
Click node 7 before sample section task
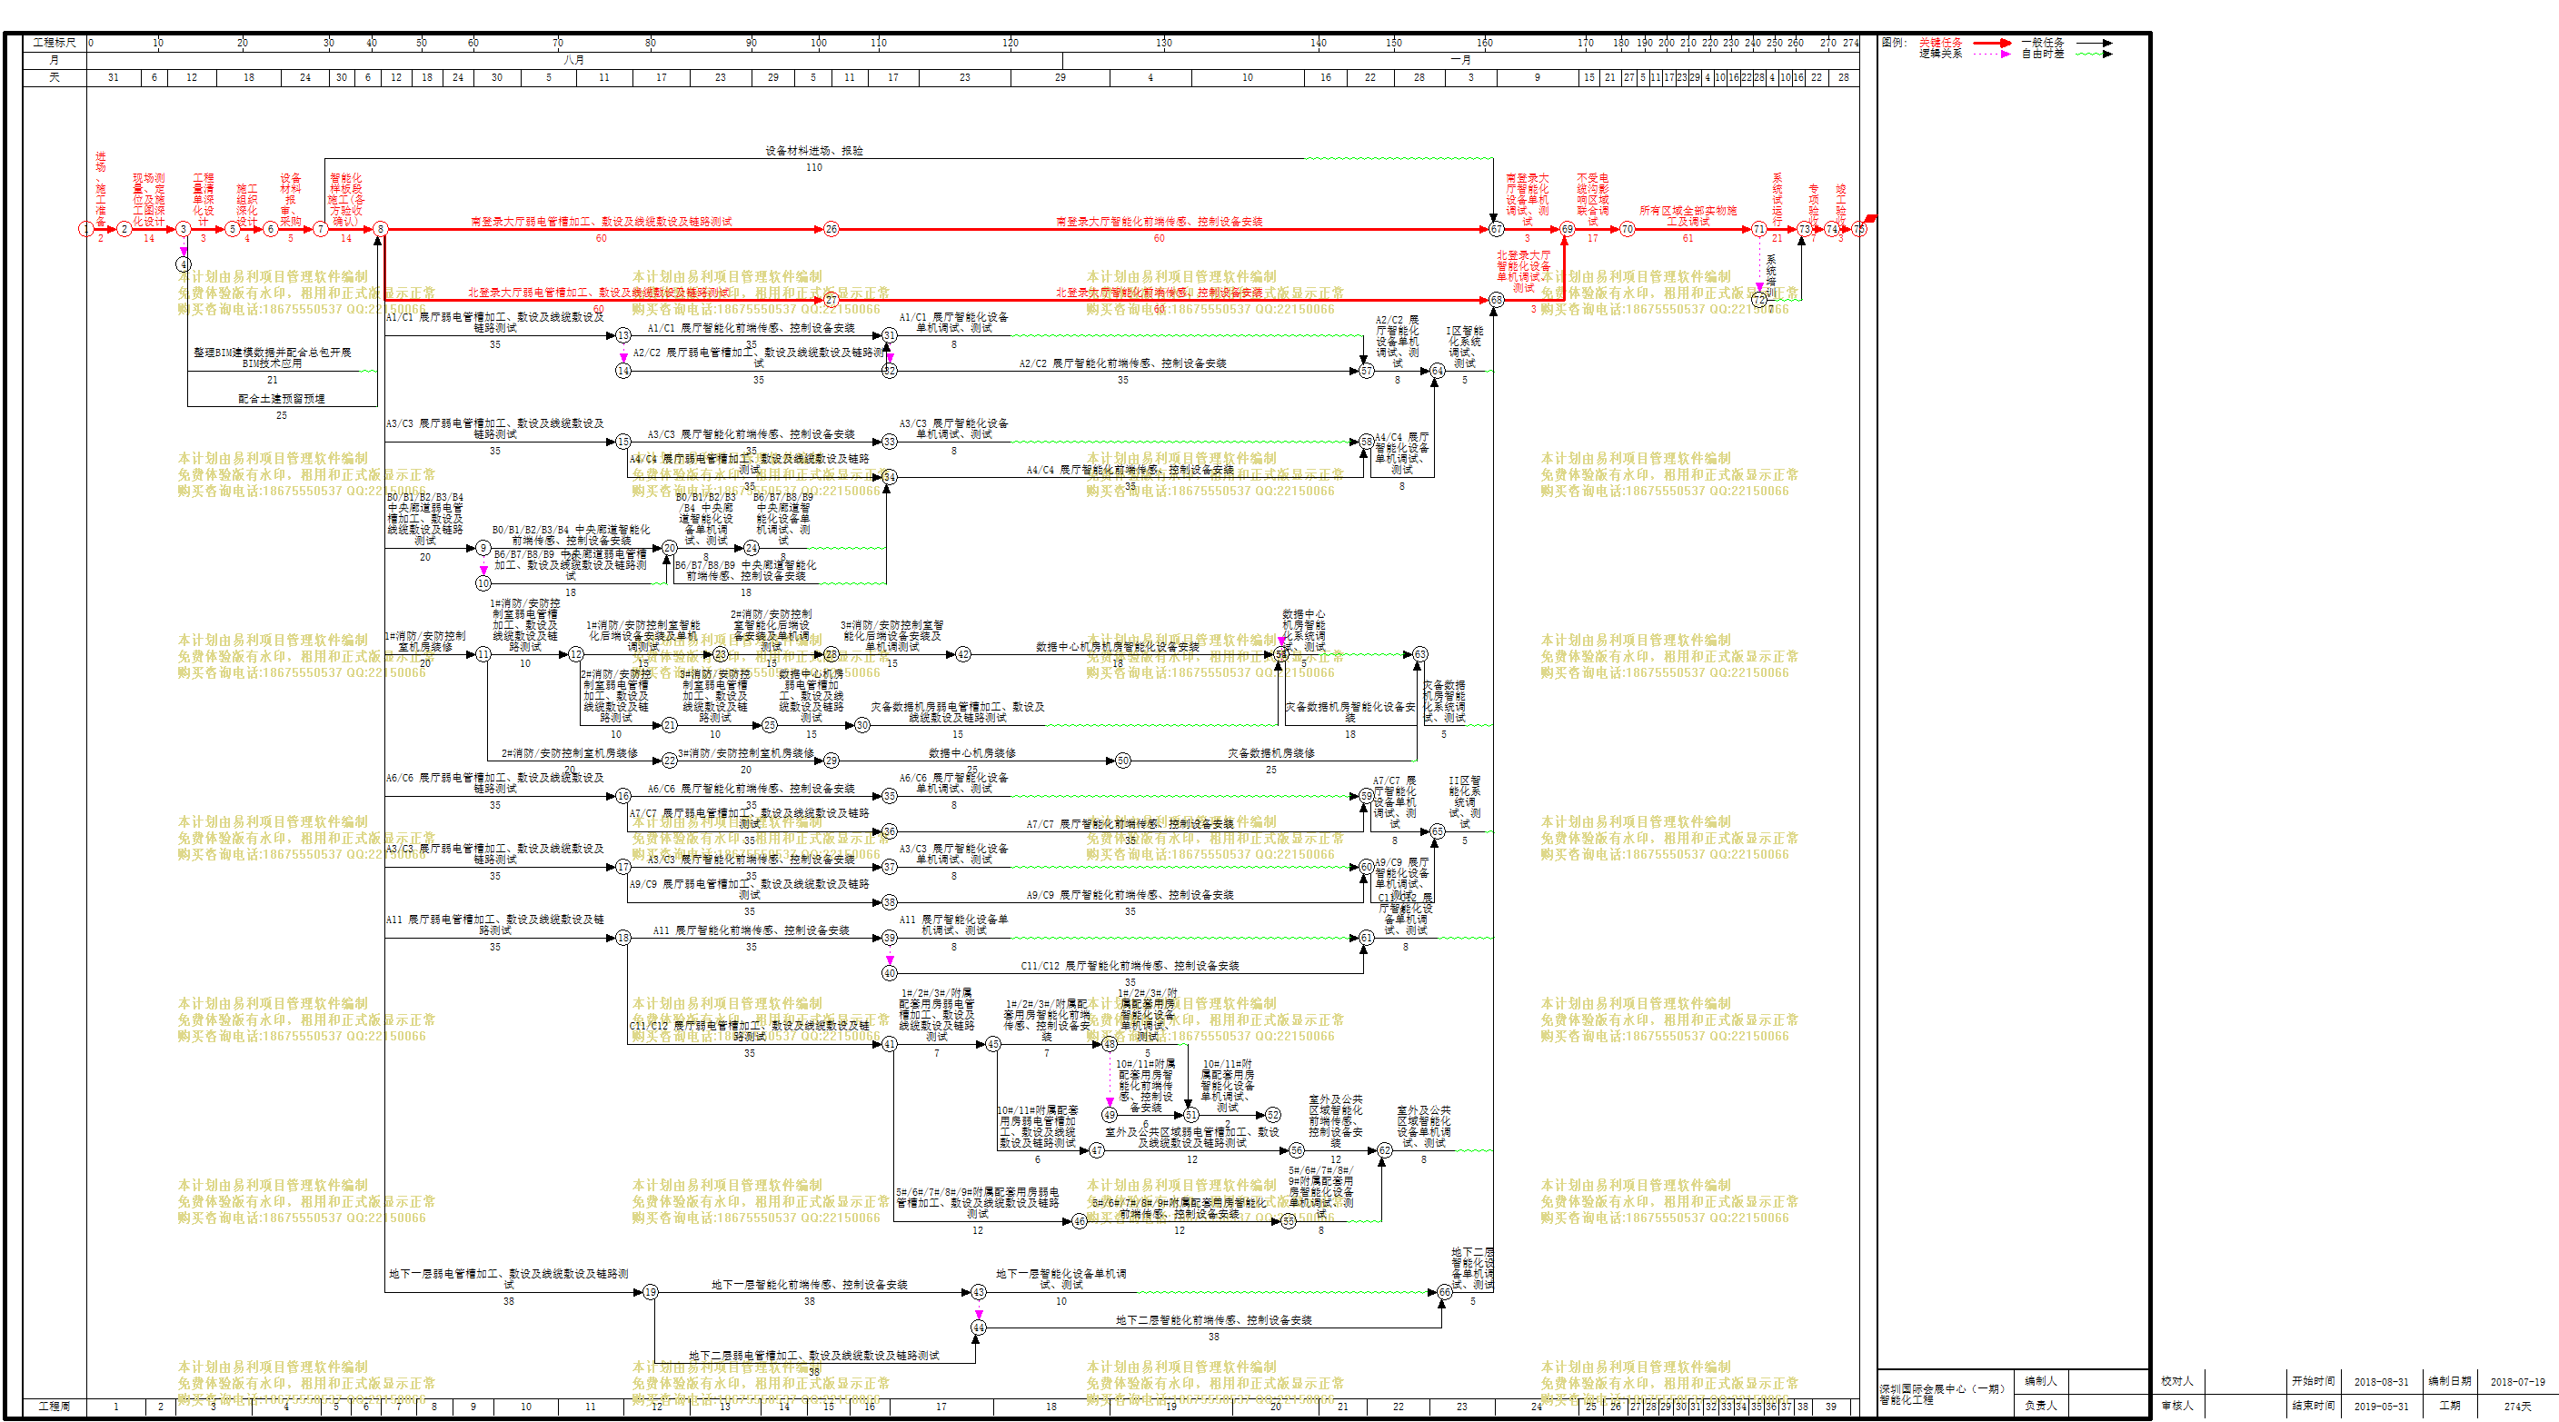tap(320, 229)
